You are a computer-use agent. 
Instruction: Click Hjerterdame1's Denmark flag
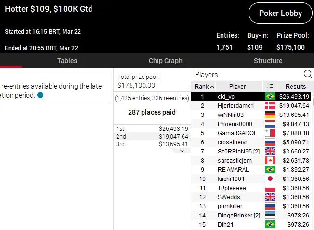(270, 105)
